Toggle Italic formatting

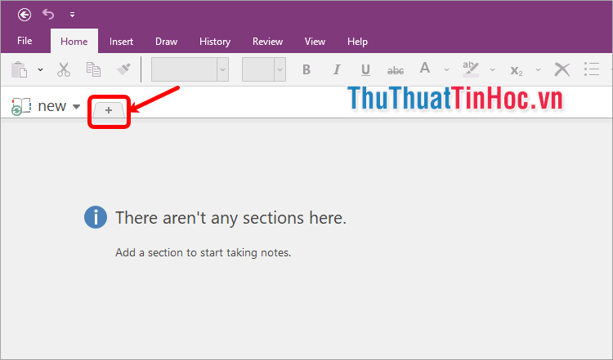click(336, 69)
